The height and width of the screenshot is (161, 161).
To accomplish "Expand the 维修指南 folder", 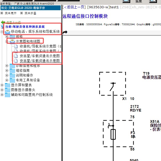I will [x=7, y=71].
